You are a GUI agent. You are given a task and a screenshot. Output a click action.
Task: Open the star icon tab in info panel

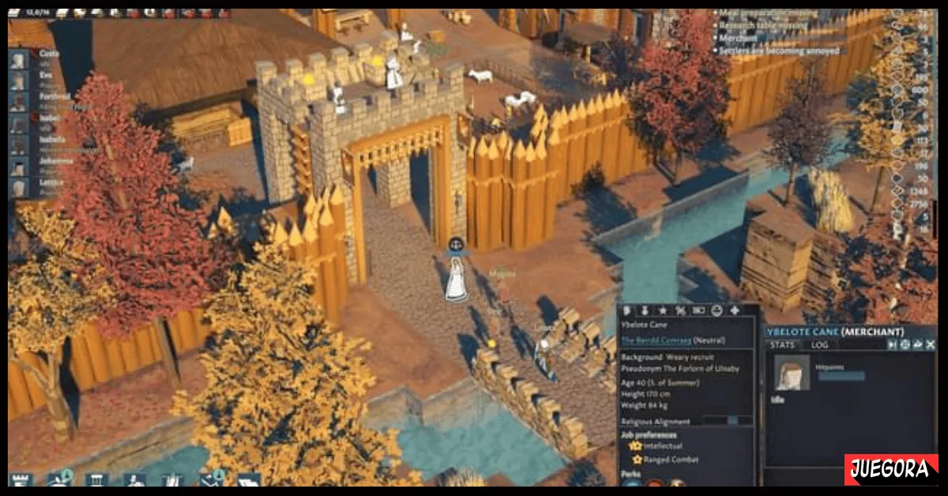click(662, 310)
